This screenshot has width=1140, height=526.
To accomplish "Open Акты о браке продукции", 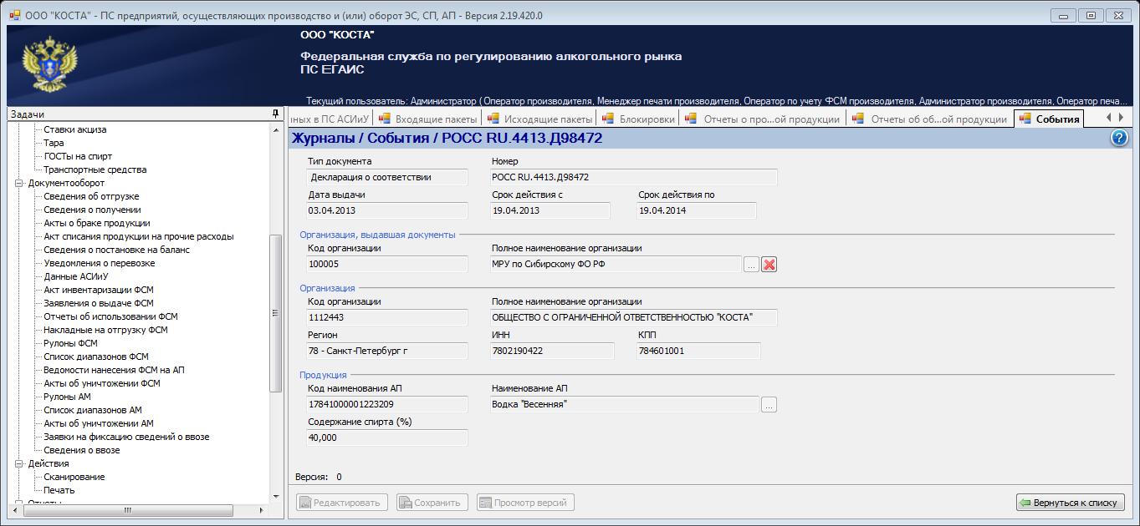I will coord(97,223).
